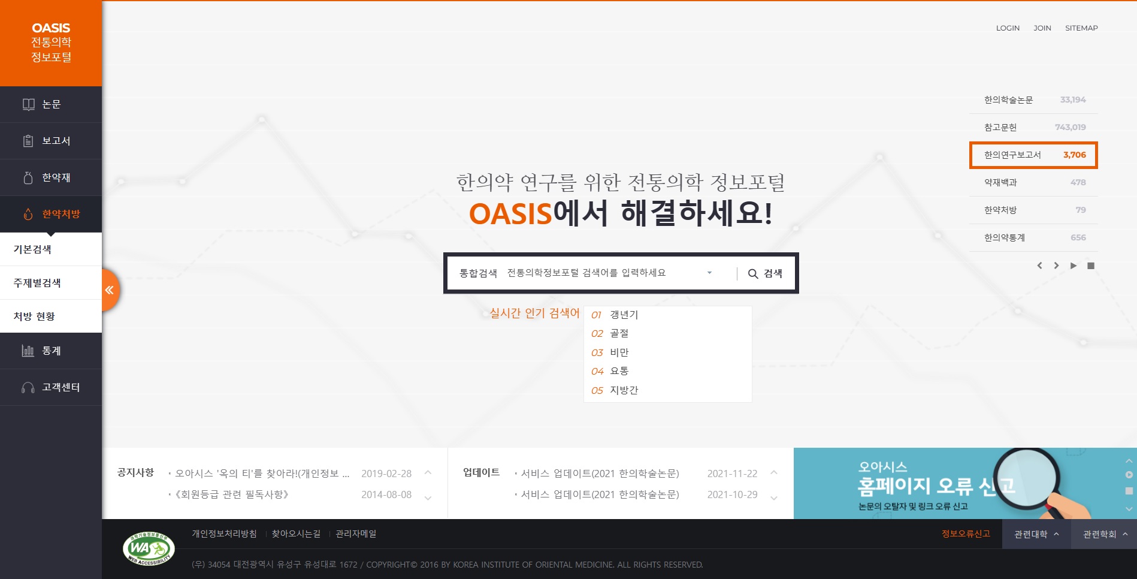Go to previous statistics item arrow
Screen dimensions: 1137x579
click(x=1039, y=266)
